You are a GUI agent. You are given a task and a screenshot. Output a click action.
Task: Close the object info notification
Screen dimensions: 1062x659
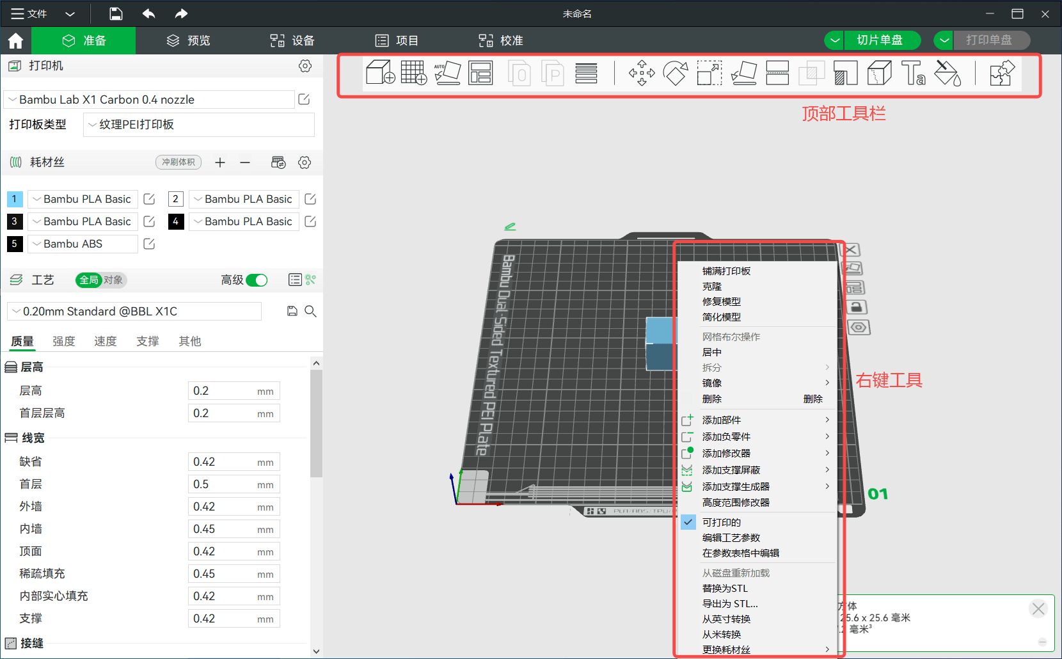click(x=1038, y=609)
